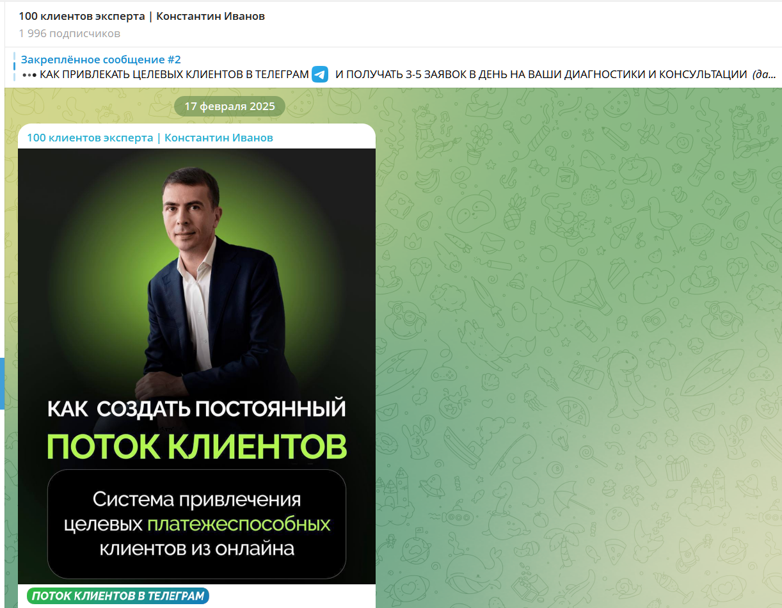Jump to pinned message КАК ПРИВЛЕКАТЬ ЦЕЛЕВЫХ КЛИЕНТОВ

174,74
